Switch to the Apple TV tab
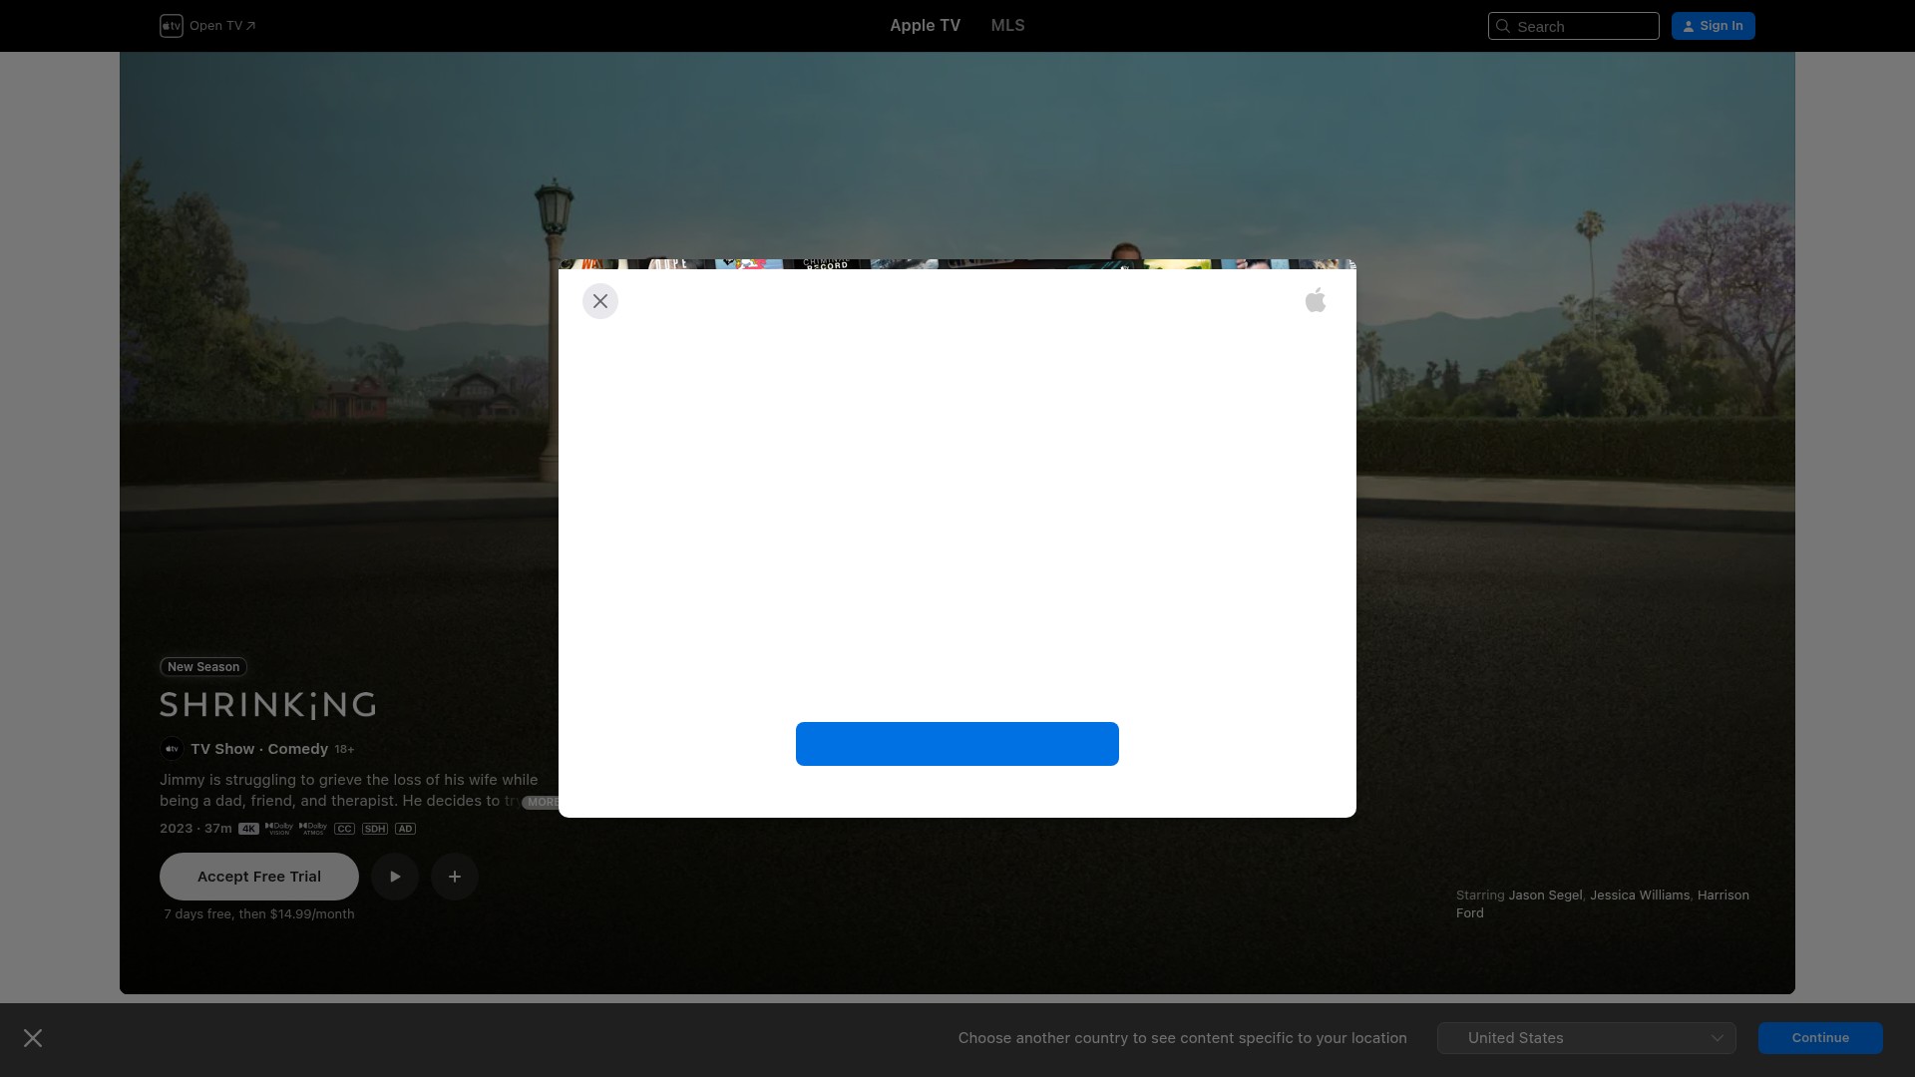Screen dimensions: 1915x1077 click(926, 26)
